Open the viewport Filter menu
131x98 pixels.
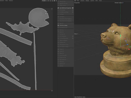click(x=97, y=1)
